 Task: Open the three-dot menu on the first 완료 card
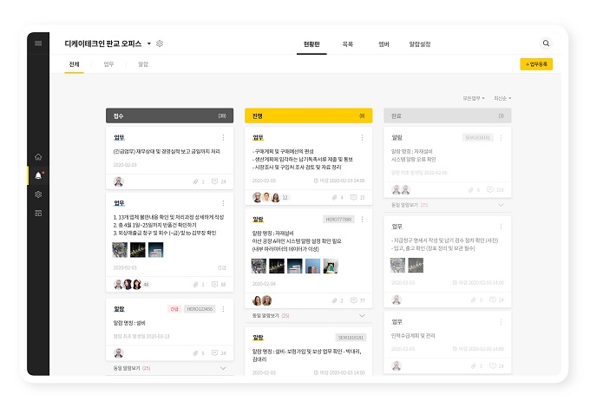coord(501,137)
